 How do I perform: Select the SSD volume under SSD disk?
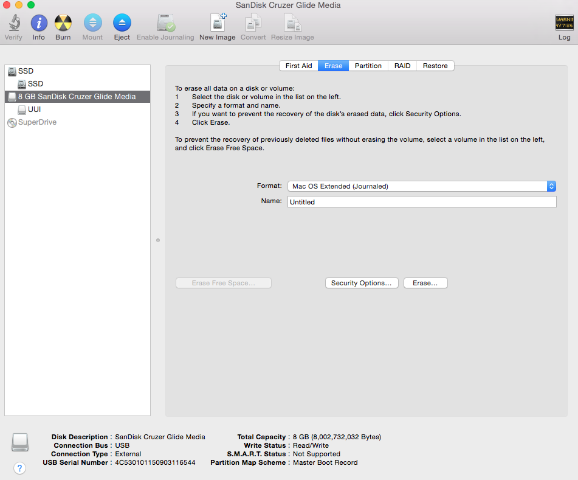point(77,84)
